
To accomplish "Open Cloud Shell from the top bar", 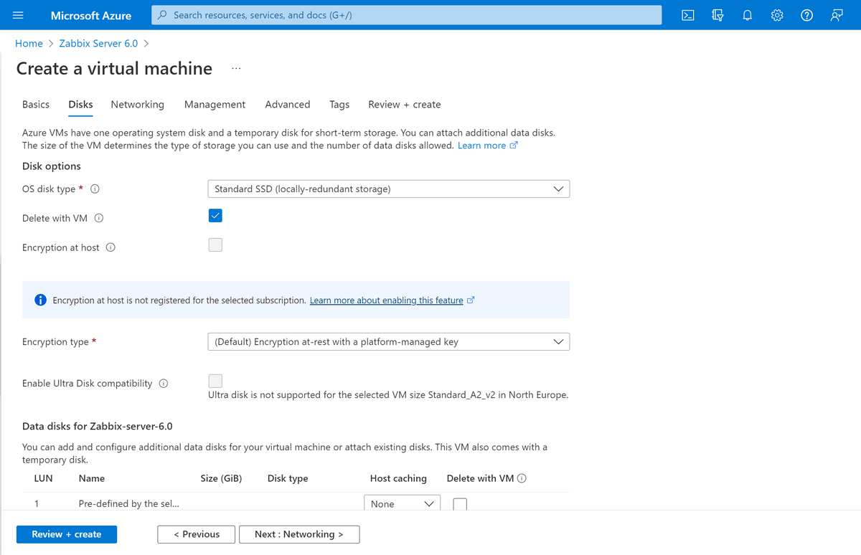I will point(687,15).
